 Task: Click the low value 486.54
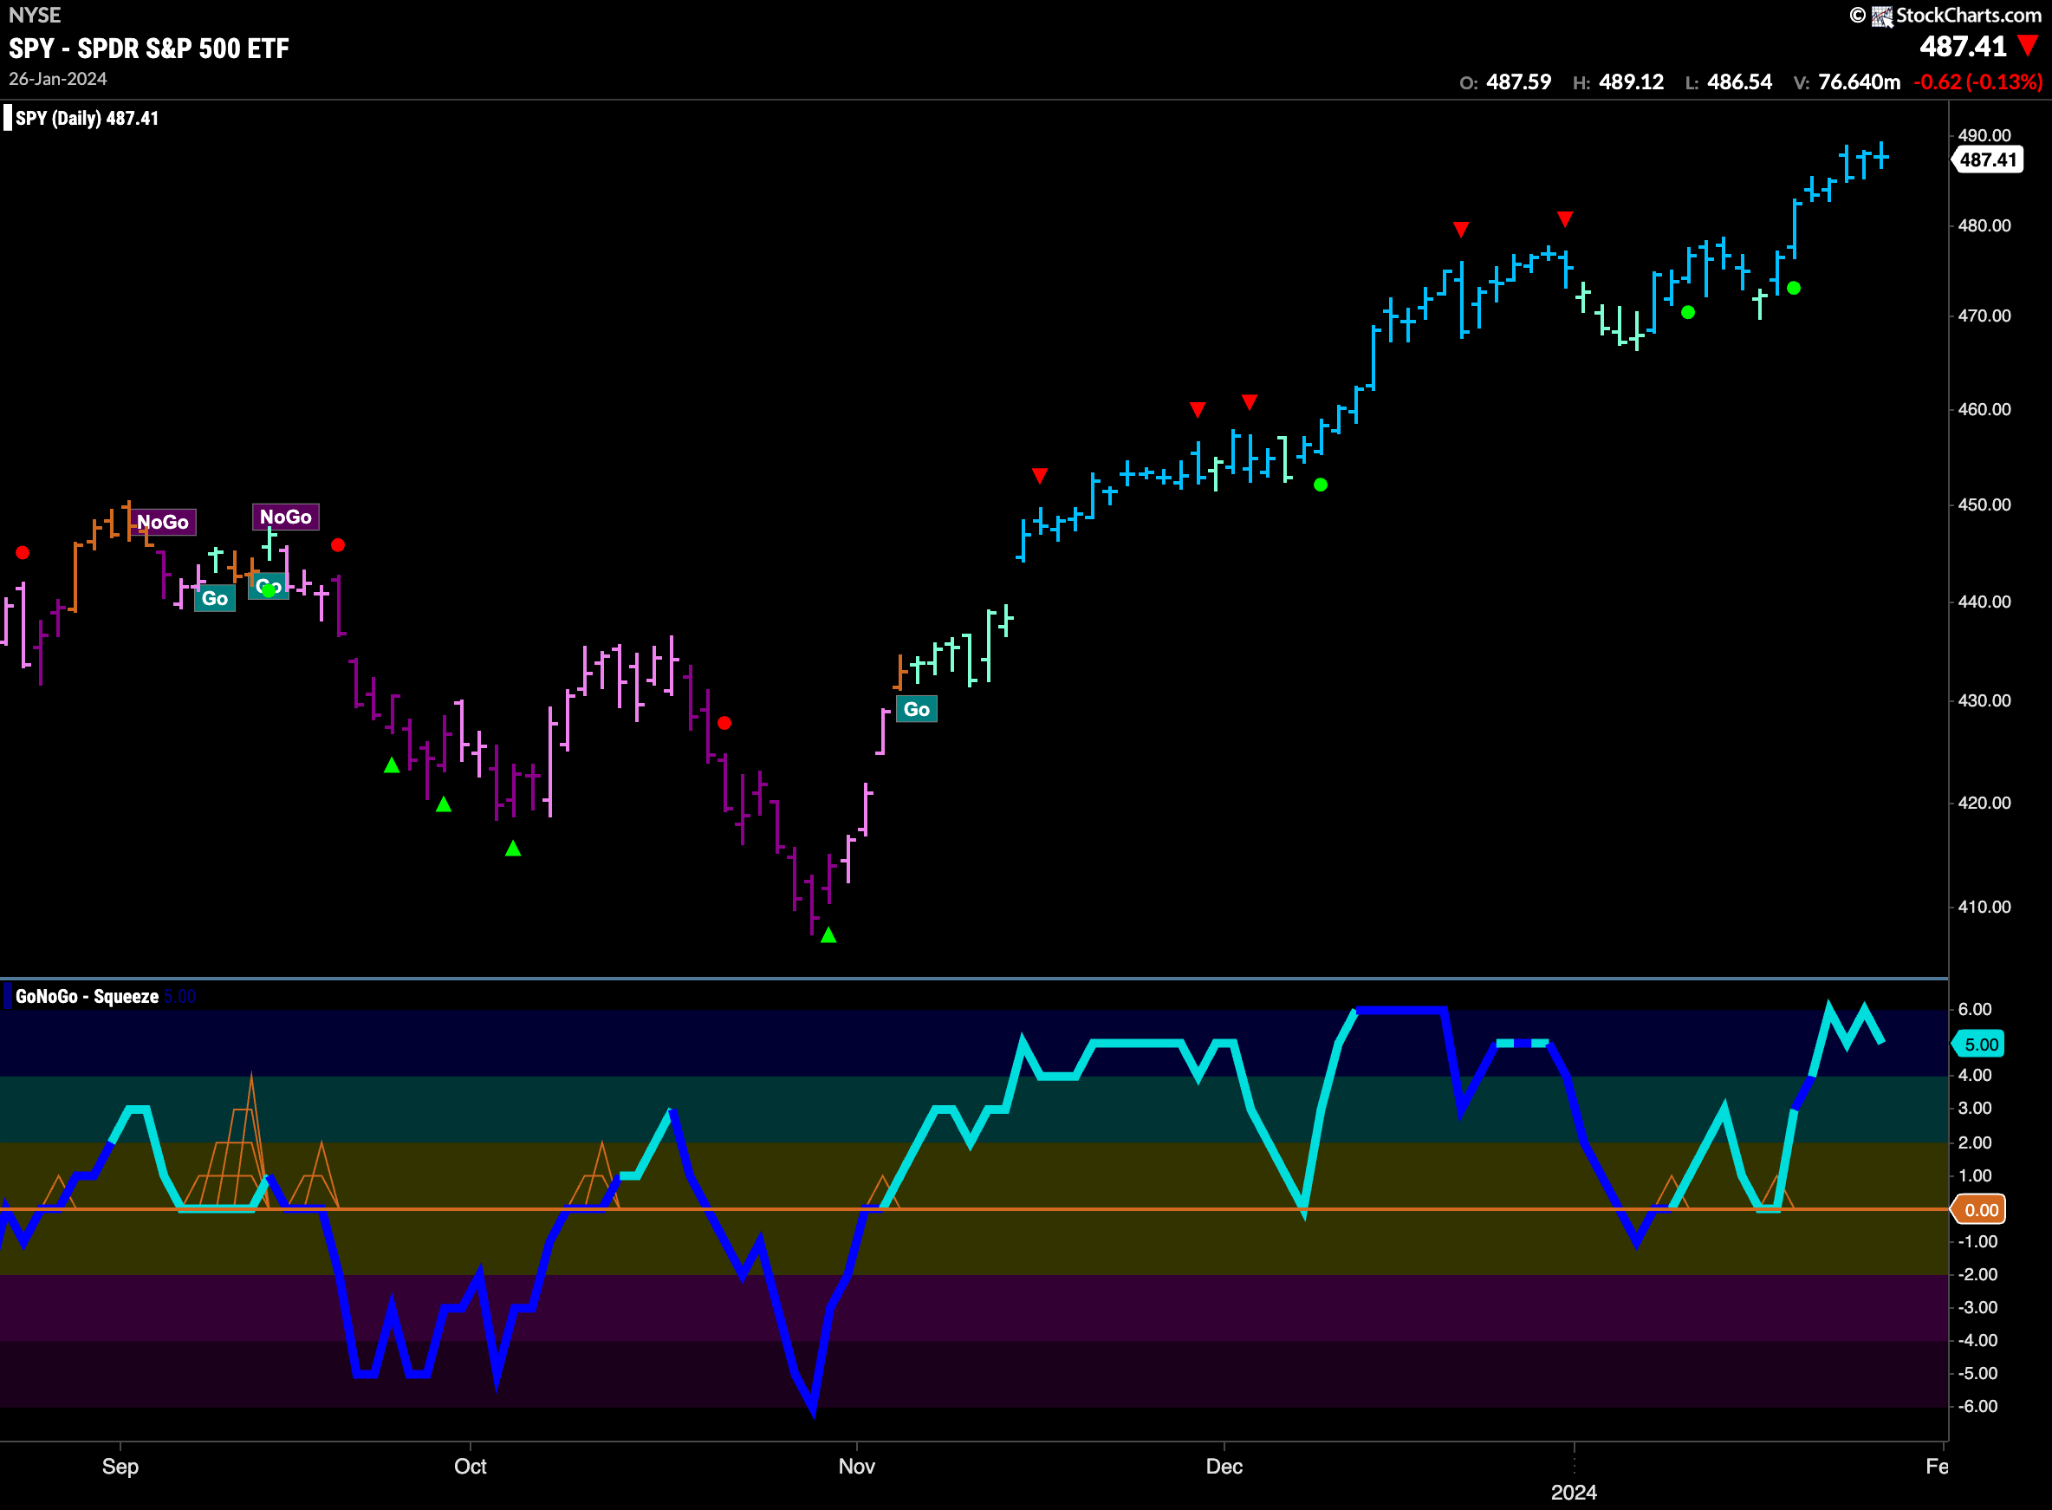tap(1739, 82)
